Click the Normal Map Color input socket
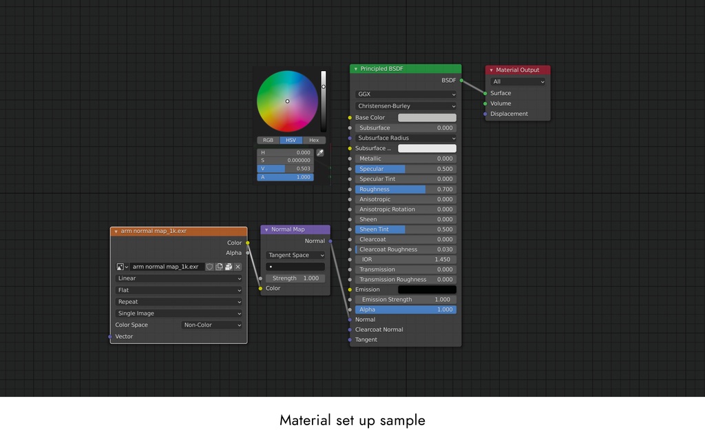Image resolution: width=705 pixels, height=441 pixels. point(260,289)
